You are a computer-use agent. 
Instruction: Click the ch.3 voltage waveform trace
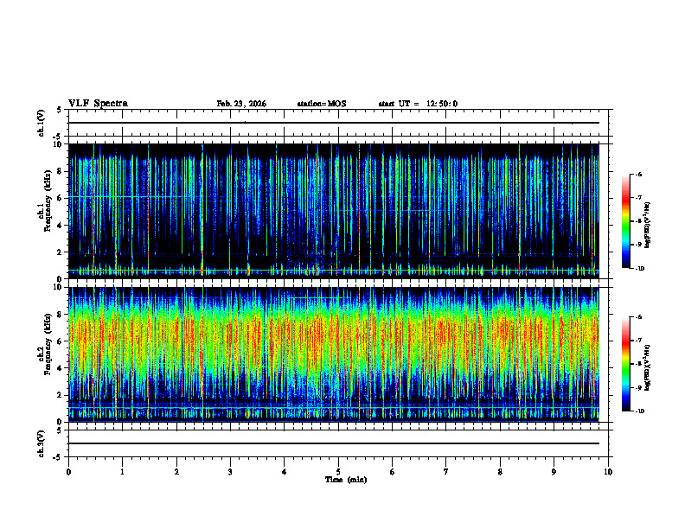click(x=334, y=443)
